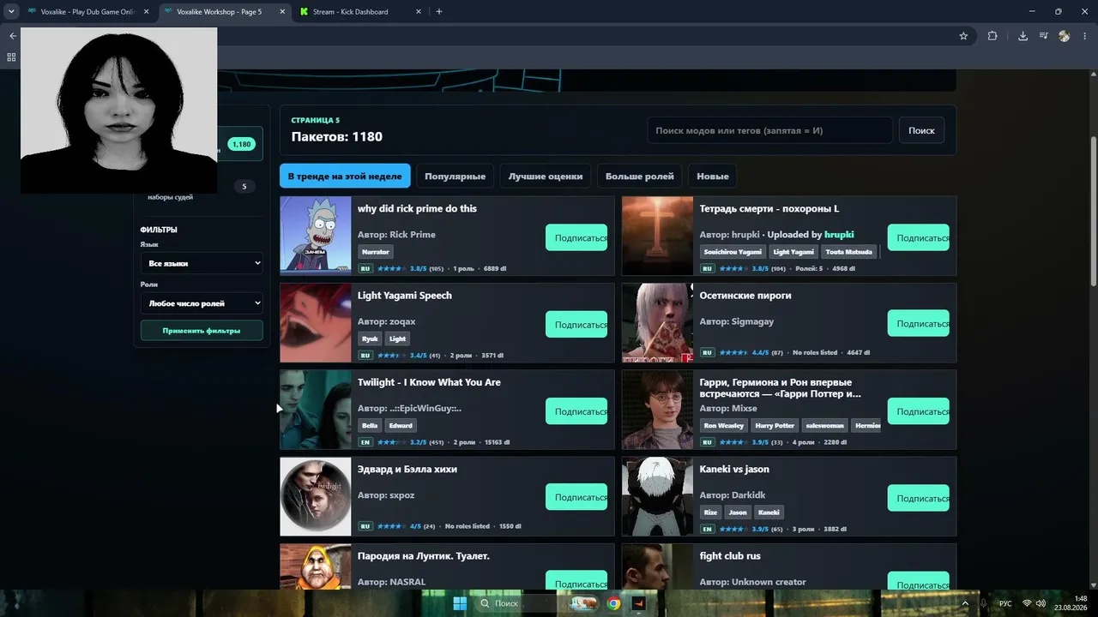Image resolution: width=1098 pixels, height=617 pixels.
Task: Open the 'Пародия на Лунтик. Туалет.' thumbnail
Action: tap(316, 566)
